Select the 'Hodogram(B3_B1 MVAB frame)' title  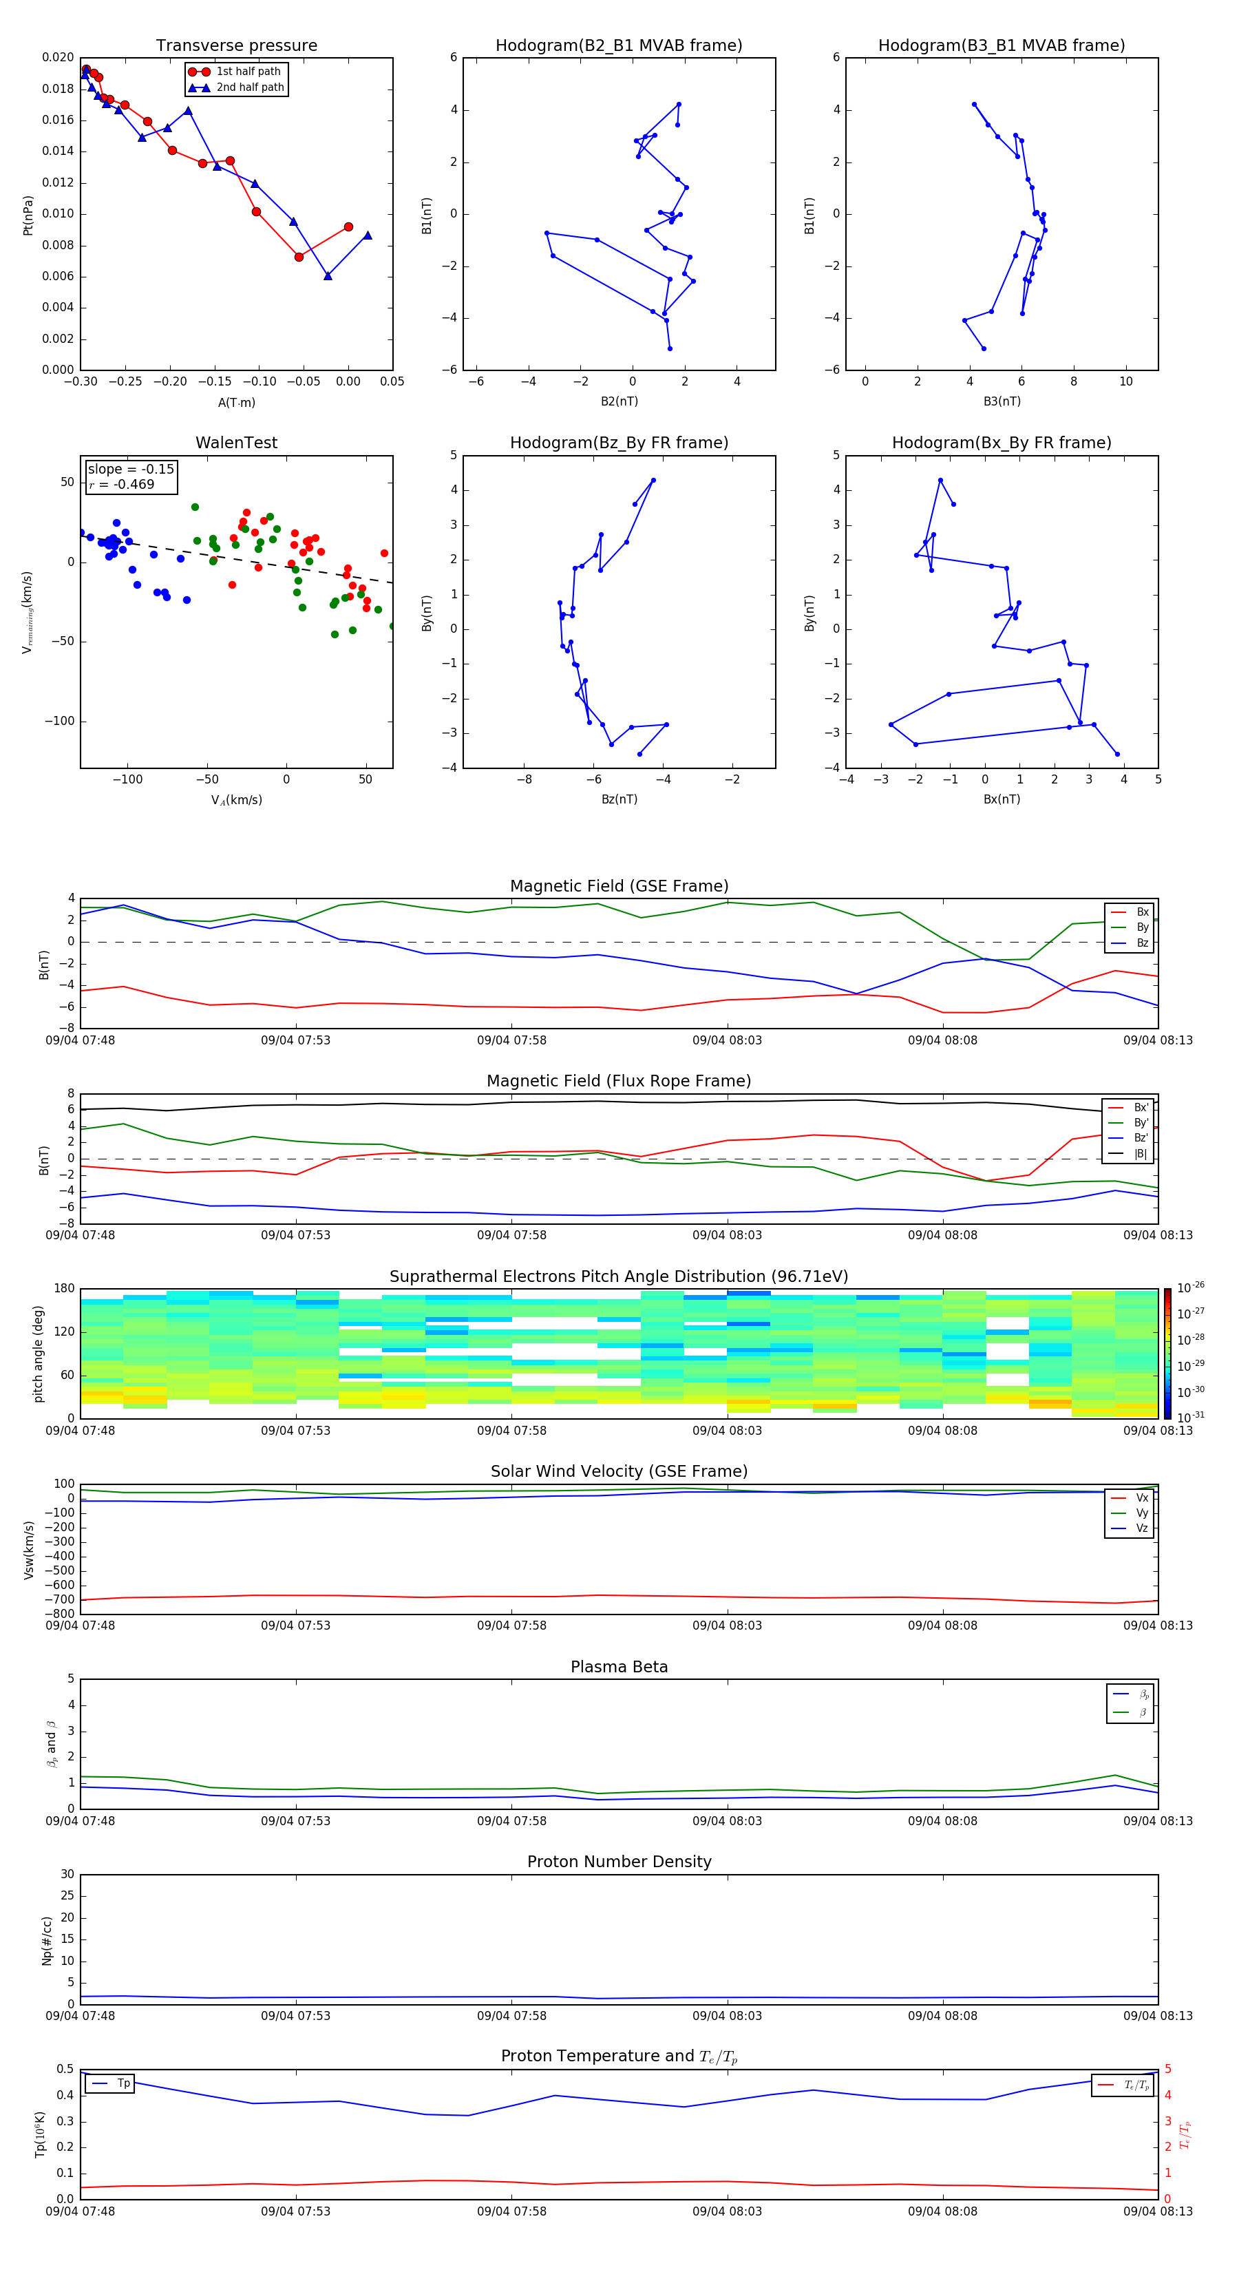tap(1002, 45)
